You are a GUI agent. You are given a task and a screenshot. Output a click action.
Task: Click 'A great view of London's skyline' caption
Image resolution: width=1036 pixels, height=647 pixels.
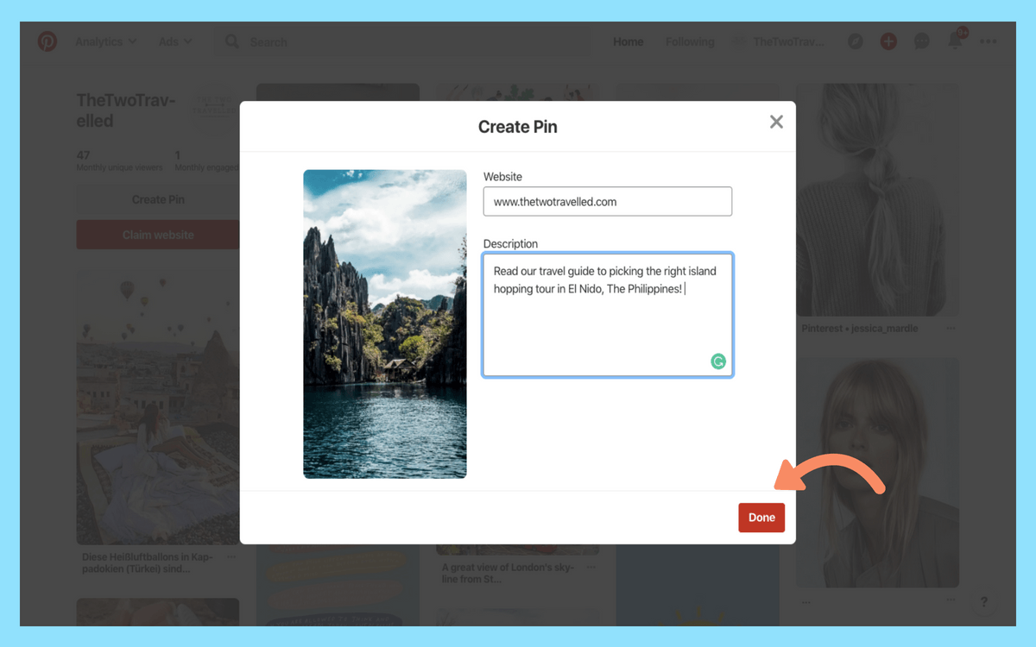click(x=509, y=574)
